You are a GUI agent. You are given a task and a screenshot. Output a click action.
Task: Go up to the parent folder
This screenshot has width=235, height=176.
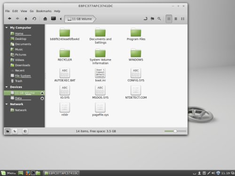pyautogui.click(x=26, y=19)
